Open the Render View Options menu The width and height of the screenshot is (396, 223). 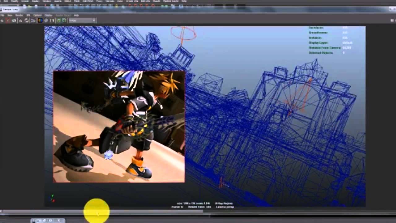[x=37, y=15]
